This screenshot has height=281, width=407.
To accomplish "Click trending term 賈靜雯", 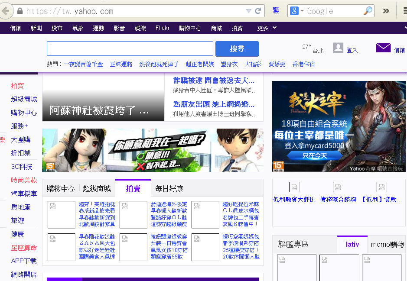I will tap(277, 64).
